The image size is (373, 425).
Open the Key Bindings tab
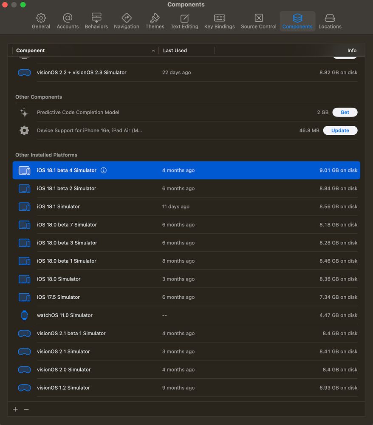click(x=219, y=21)
